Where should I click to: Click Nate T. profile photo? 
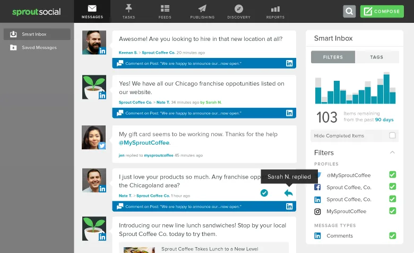[94, 180]
